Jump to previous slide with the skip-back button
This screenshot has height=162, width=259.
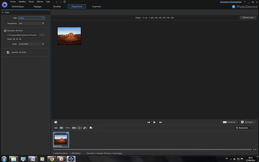(148, 122)
